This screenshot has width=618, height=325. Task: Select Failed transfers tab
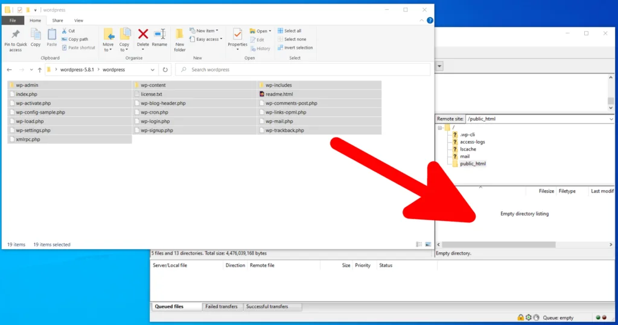pos(221,306)
